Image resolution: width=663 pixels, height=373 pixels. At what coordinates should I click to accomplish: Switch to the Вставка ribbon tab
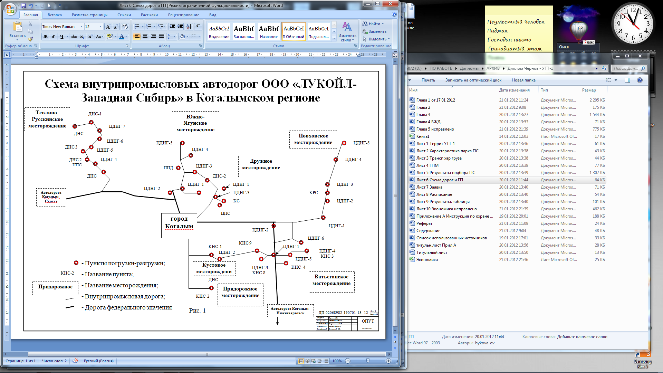[55, 15]
